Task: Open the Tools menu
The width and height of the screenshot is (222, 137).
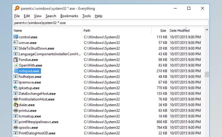Action: coord(86,16)
